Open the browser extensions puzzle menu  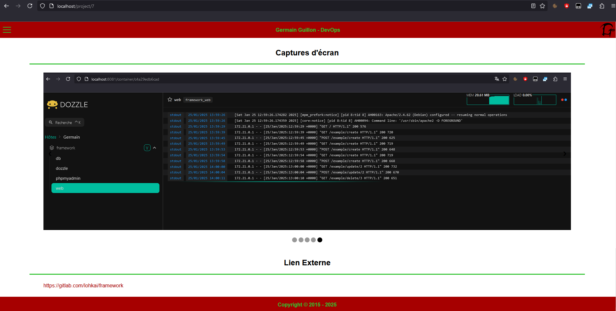pyautogui.click(x=602, y=6)
